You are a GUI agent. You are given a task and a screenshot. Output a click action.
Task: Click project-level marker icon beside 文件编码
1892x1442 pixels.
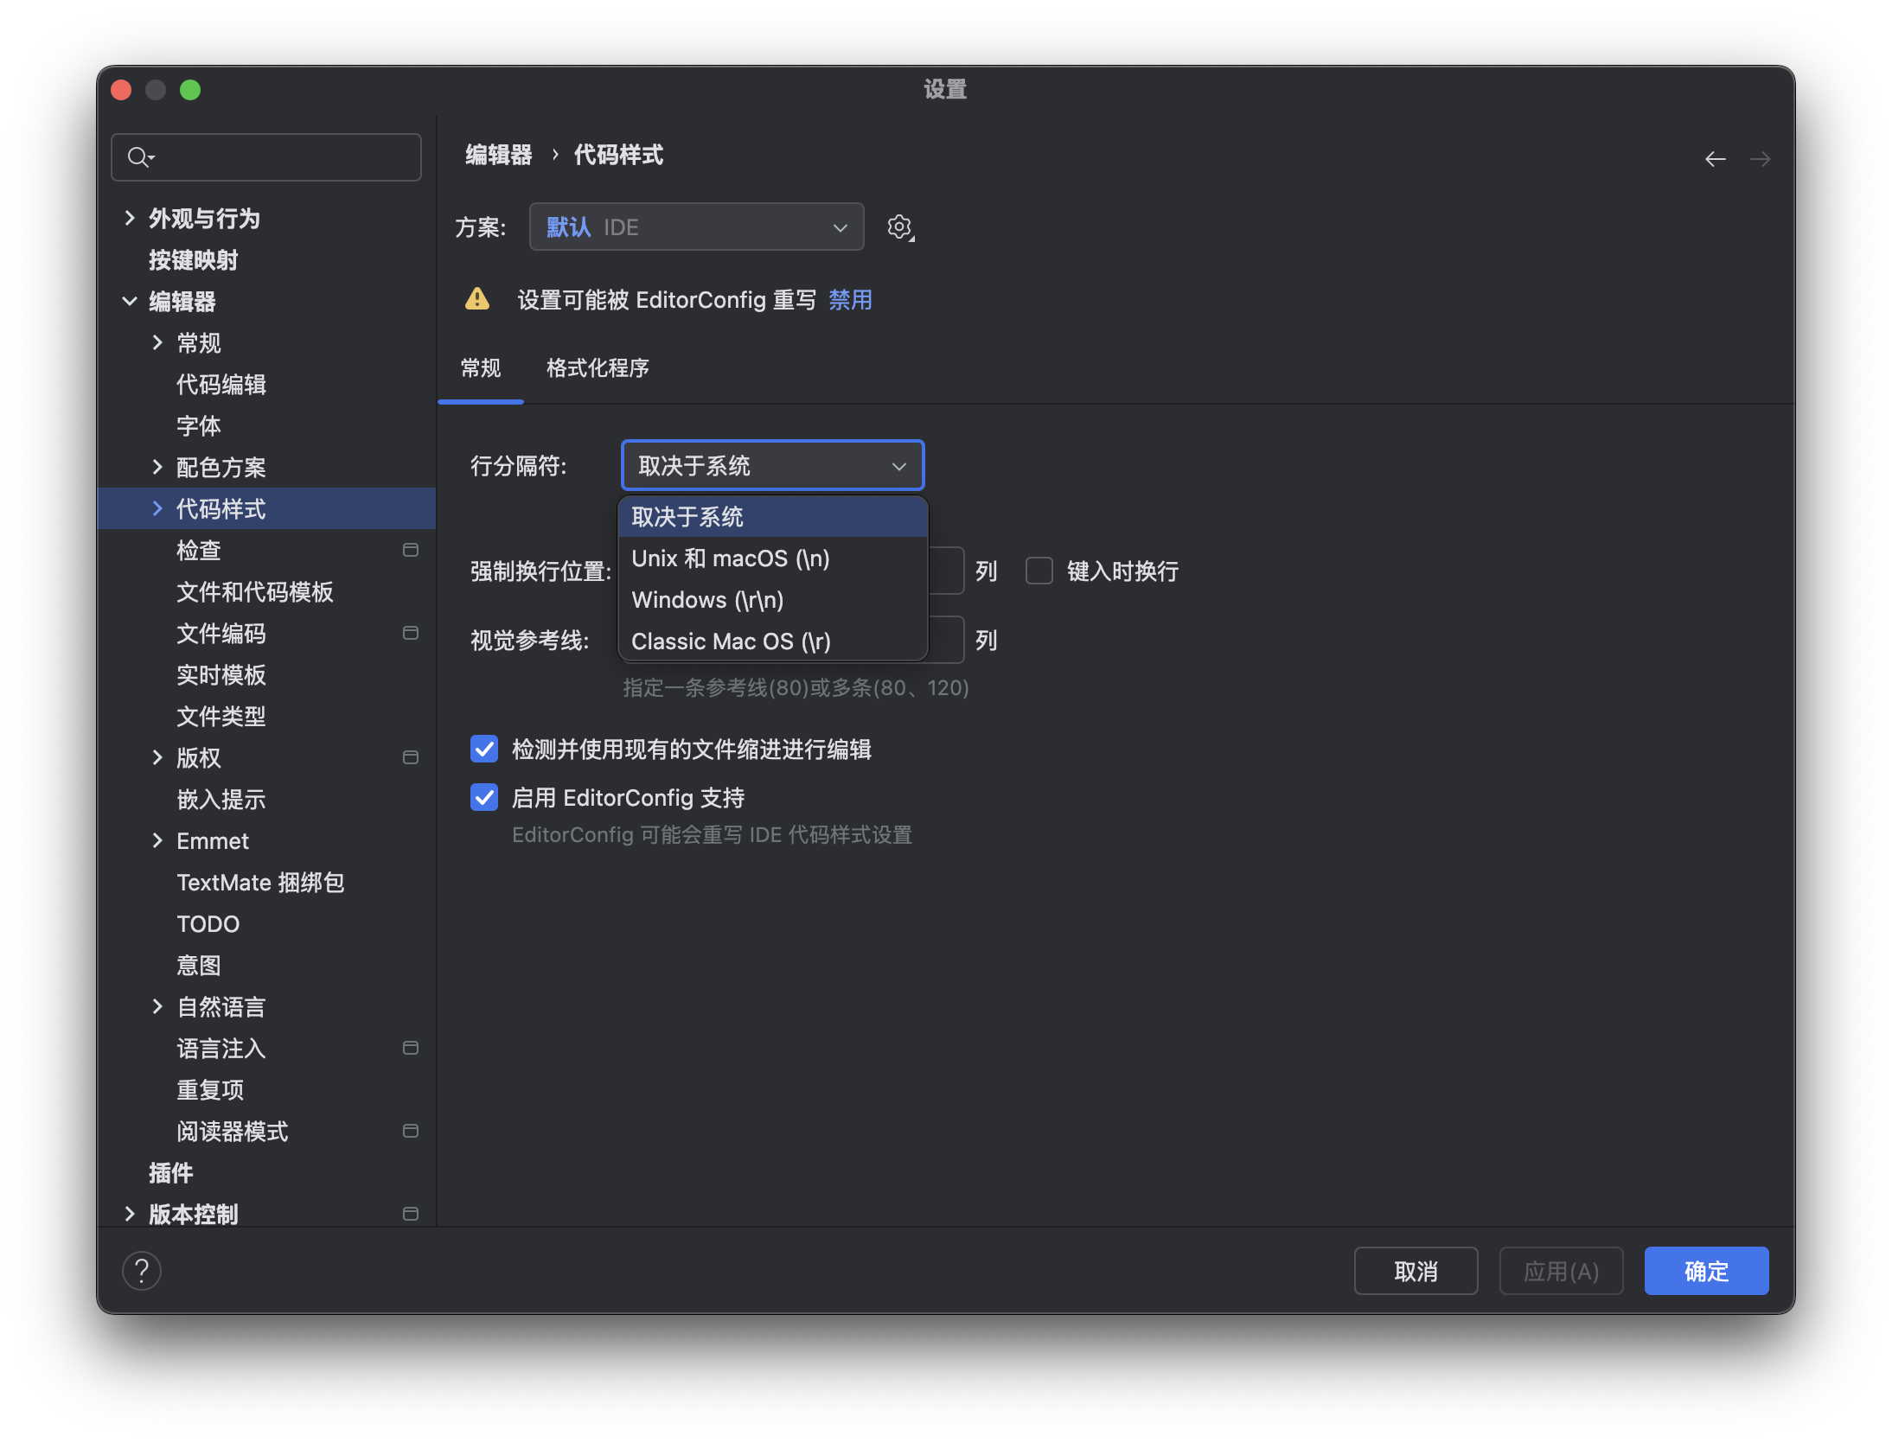click(x=411, y=633)
